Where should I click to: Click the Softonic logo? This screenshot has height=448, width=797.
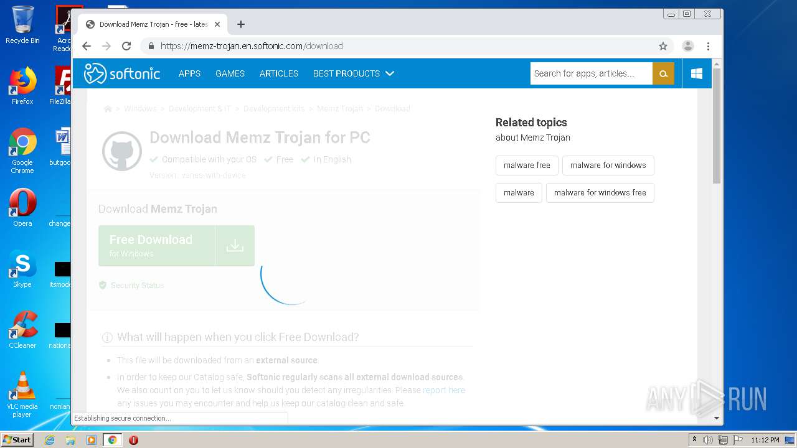(x=122, y=73)
